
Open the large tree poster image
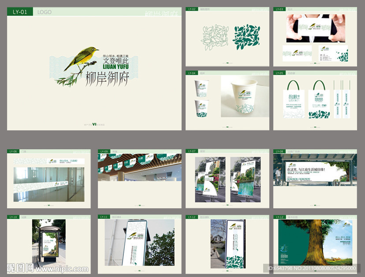click(x=316, y=243)
